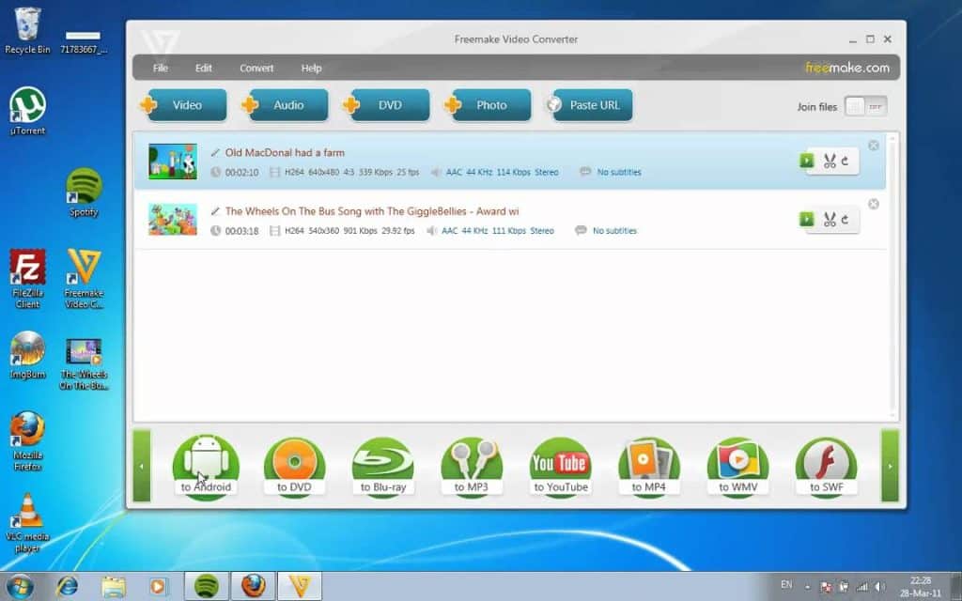Click the Old MacDonal had a farm title
Screen dimensions: 962x601
[285, 153]
